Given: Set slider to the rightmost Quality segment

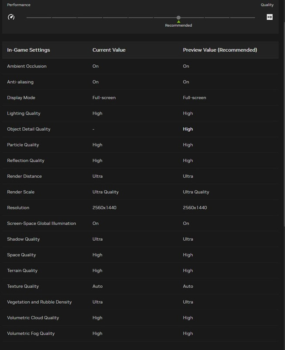Looking at the screenshot, I should coord(243,17).
